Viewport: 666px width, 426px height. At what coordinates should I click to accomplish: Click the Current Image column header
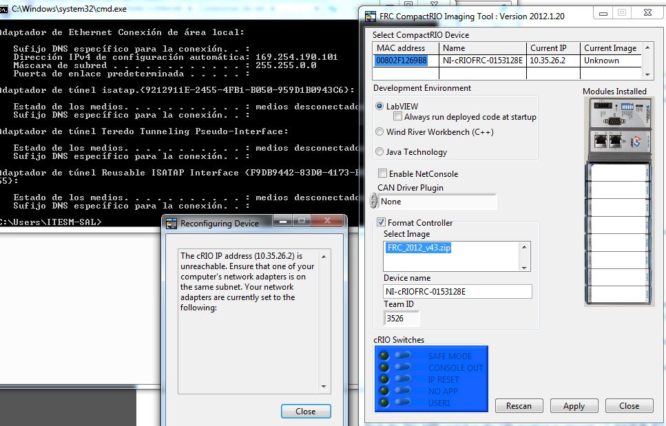point(611,48)
